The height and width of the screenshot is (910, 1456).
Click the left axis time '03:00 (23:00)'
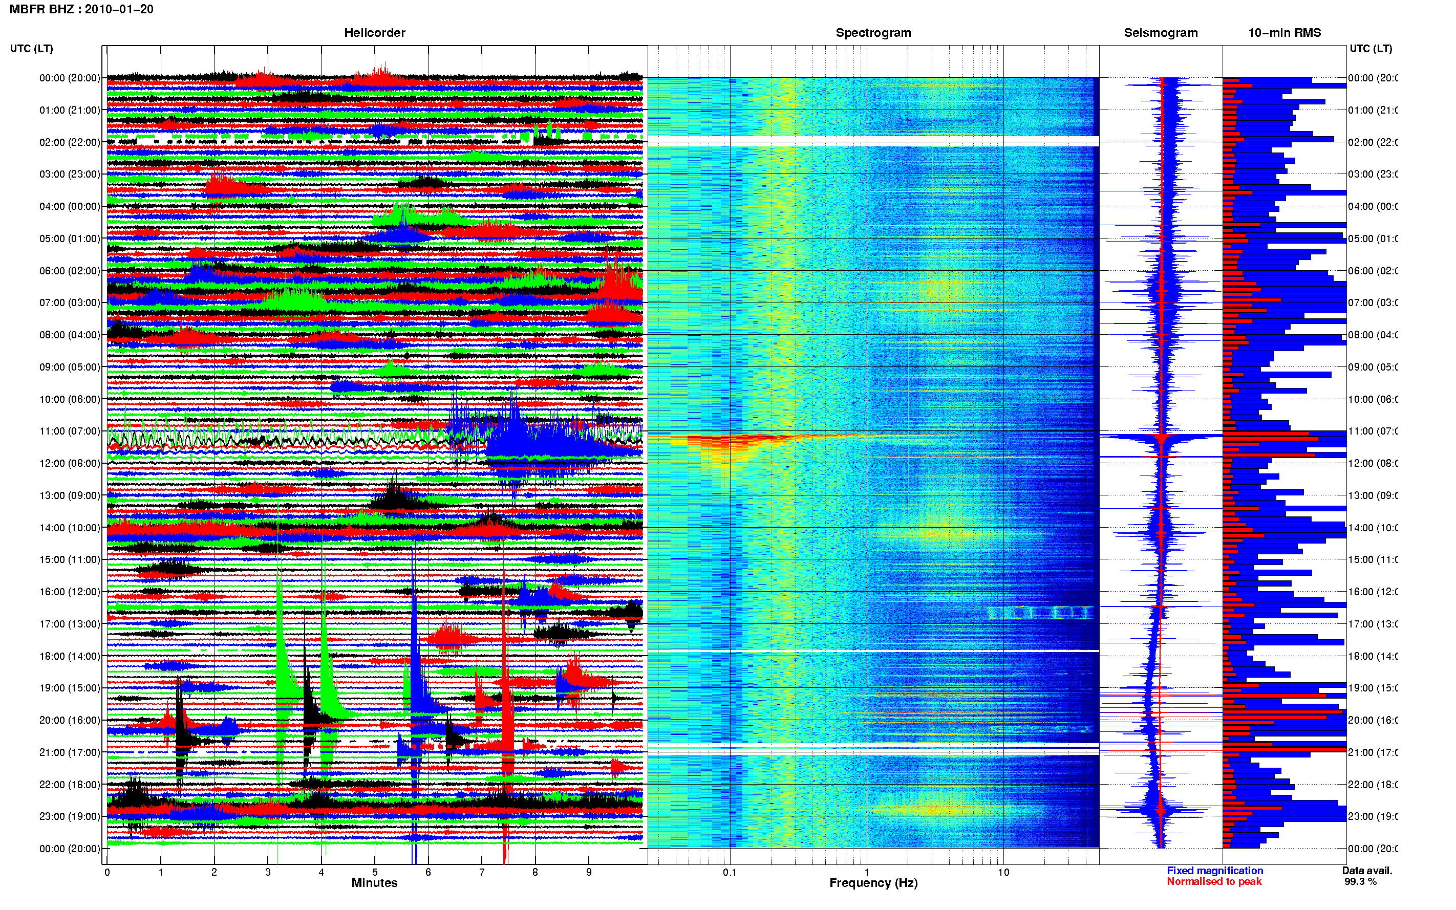coord(70,174)
